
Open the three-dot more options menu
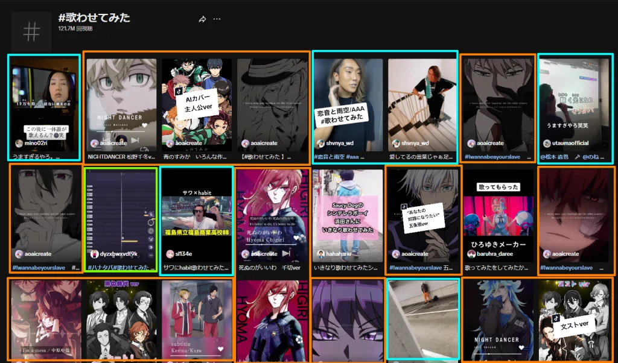click(x=217, y=19)
